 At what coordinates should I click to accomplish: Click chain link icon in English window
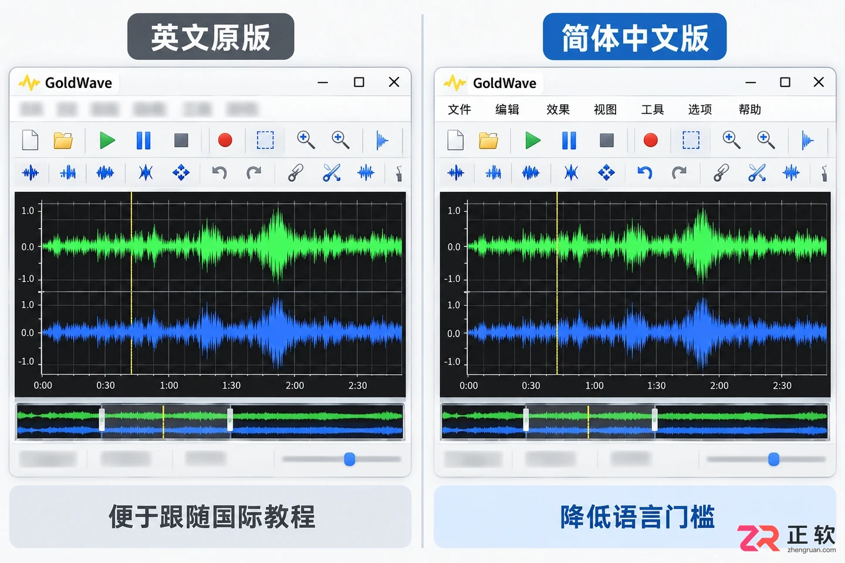(x=296, y=172)
